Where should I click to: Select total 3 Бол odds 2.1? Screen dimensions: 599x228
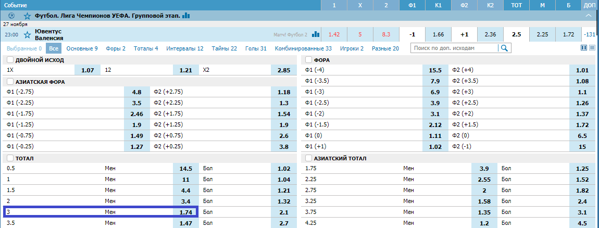pyautogui.click(x=284, y=212)
